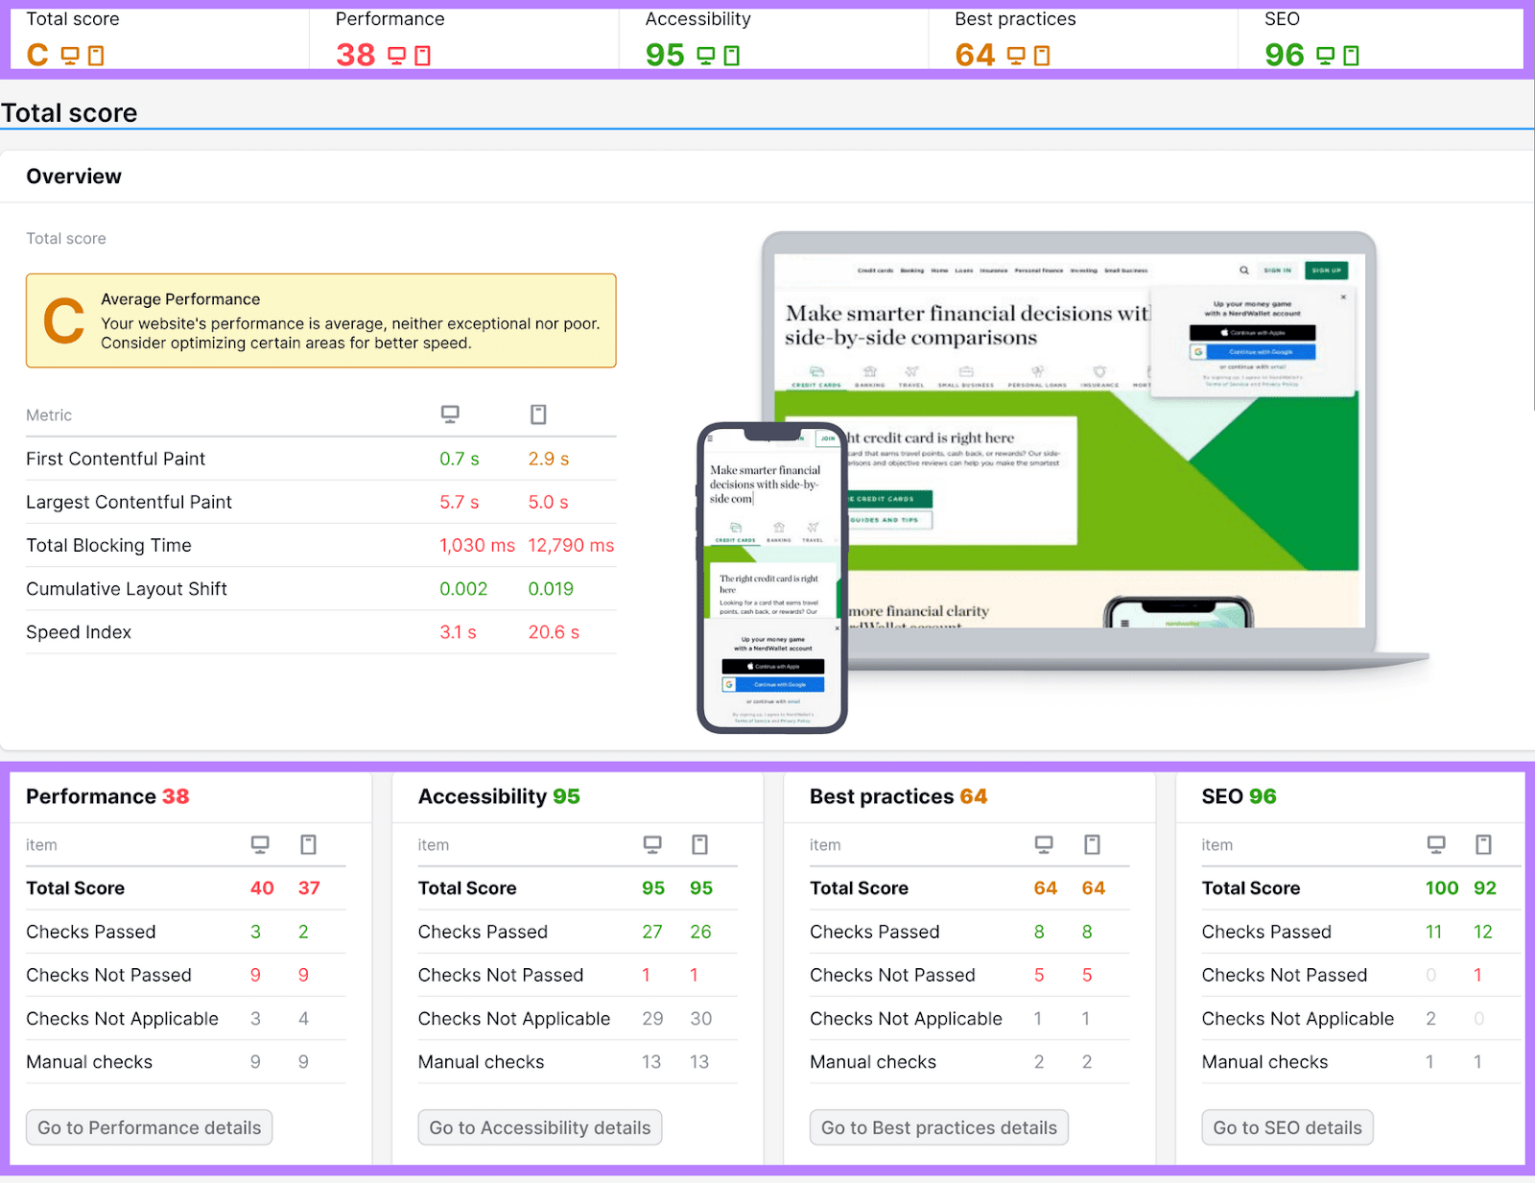Toggle mobile view in the Performance card
The width and height of the screenshot is (1535, 1183).
tap(307, 844)
